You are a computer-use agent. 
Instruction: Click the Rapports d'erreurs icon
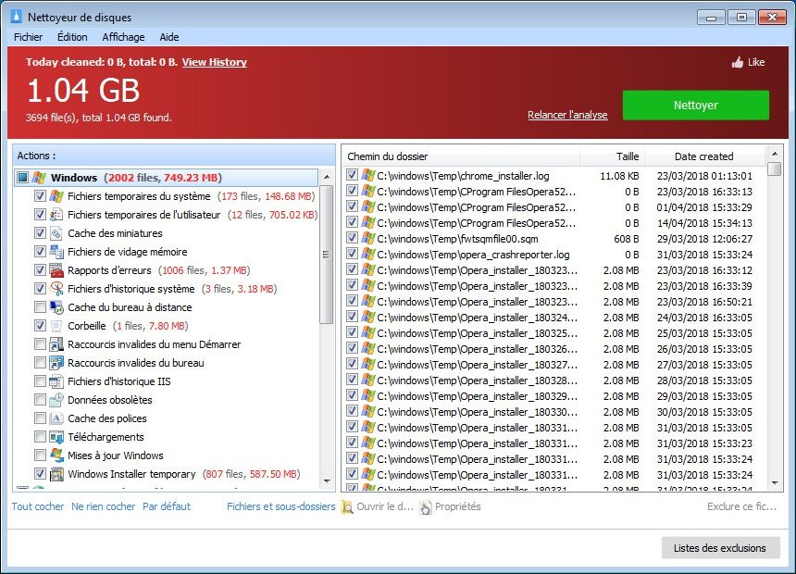[56, 270]
